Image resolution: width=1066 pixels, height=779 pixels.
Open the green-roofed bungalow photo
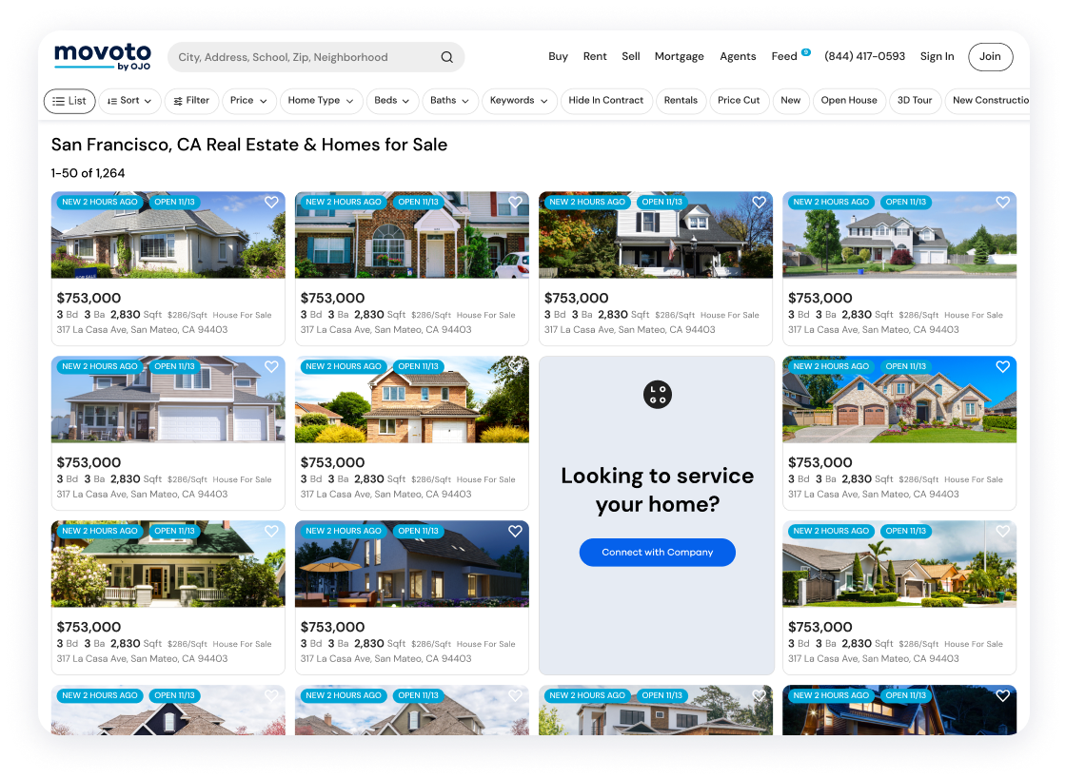pyautogui.click(x=168, y=564)
